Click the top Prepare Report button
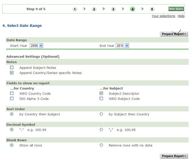The image size is (195, 159). pyautogui.click(x=174, y=34)
